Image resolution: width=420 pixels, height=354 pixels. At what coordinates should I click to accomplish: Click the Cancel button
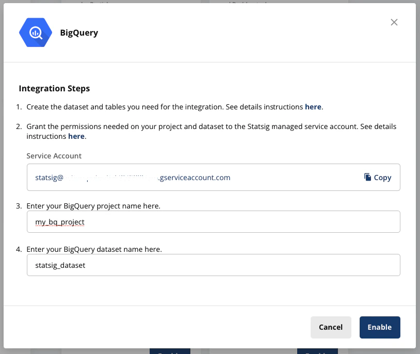331,327
